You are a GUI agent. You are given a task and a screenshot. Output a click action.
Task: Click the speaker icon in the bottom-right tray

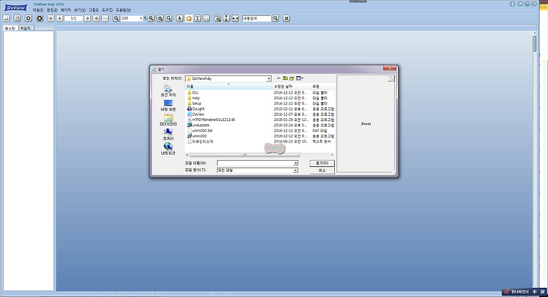(x=534, y=292)
